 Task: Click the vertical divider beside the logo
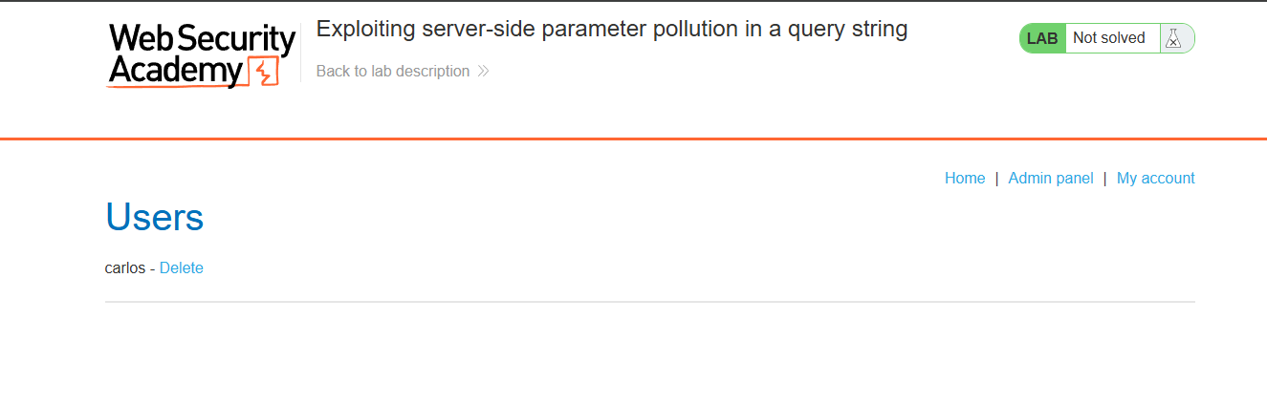coord(300,53)
